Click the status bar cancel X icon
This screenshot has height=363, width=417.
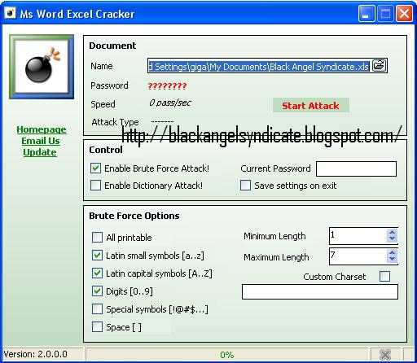[385, 355]
